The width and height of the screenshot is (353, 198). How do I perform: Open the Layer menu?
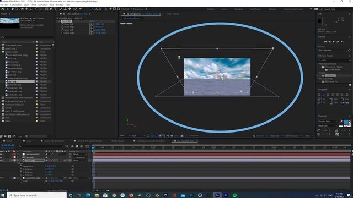click(x=26, y=5)
